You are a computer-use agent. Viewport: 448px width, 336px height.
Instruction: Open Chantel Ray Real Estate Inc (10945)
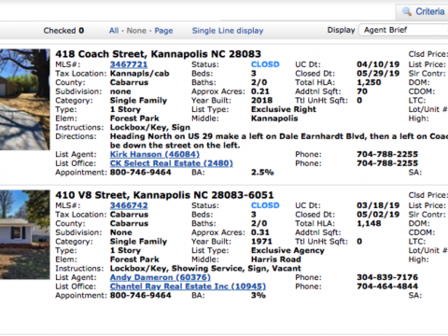pos(188,287)
